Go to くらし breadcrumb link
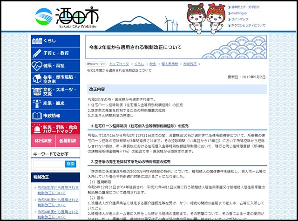298x221 pixels. pos(139,64)
